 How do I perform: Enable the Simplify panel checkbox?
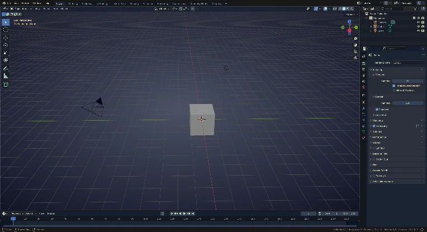click(x=374, y=148)
